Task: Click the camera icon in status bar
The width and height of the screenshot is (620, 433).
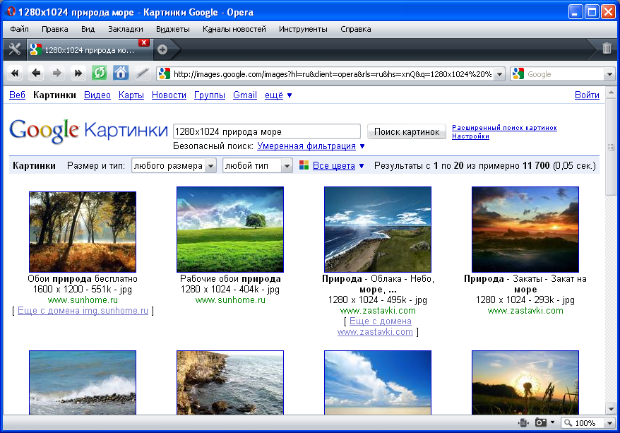Action: (540, 422)
